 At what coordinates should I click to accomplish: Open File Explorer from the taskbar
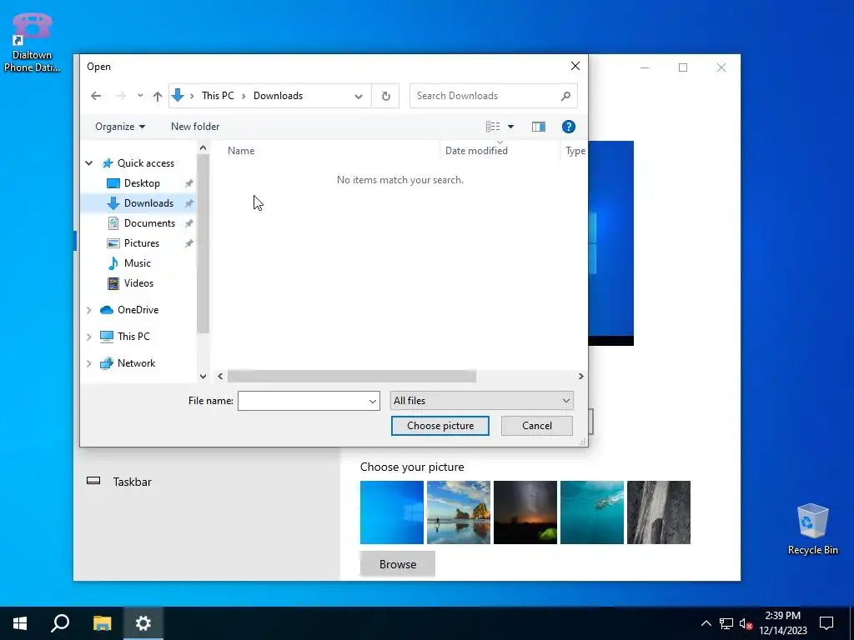[x=102, y=623]
